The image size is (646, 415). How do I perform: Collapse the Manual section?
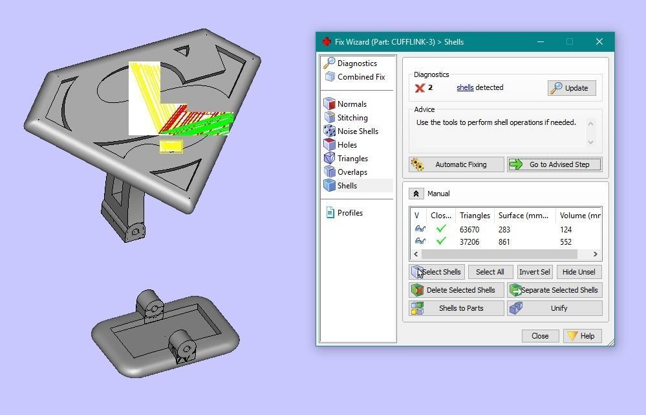pos(416,194)
